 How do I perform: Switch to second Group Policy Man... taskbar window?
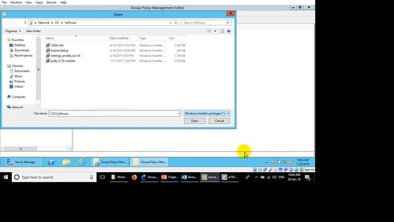pyautogui.click(x=150, y=162)
